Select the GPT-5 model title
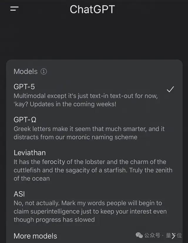 24,86
